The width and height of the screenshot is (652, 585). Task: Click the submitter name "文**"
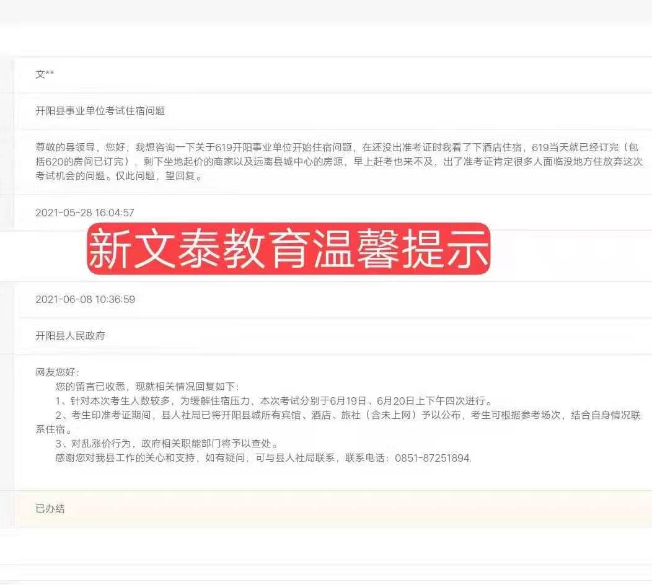point(45,74)
